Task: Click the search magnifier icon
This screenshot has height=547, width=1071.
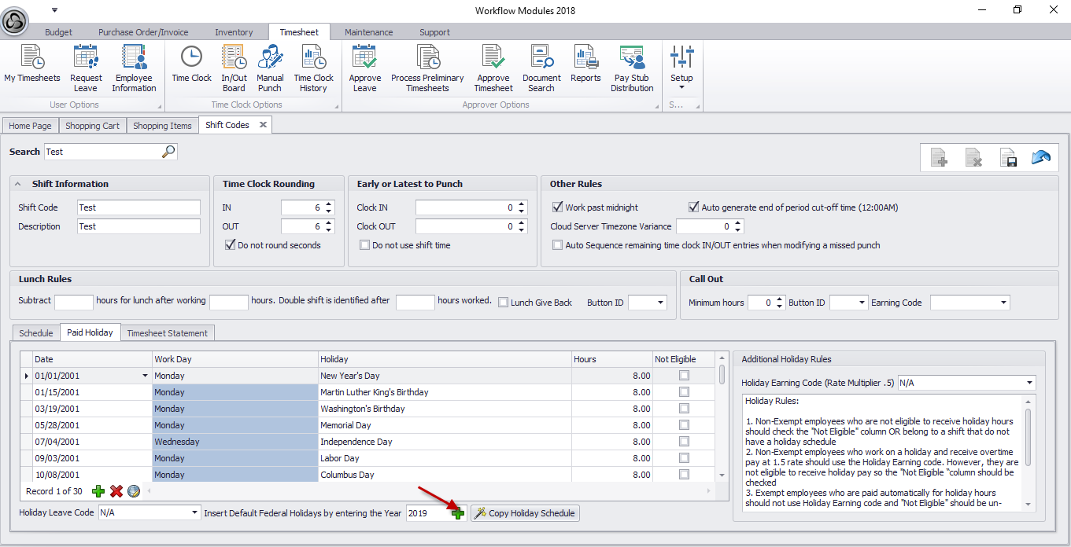Action: tap(168, 152)
